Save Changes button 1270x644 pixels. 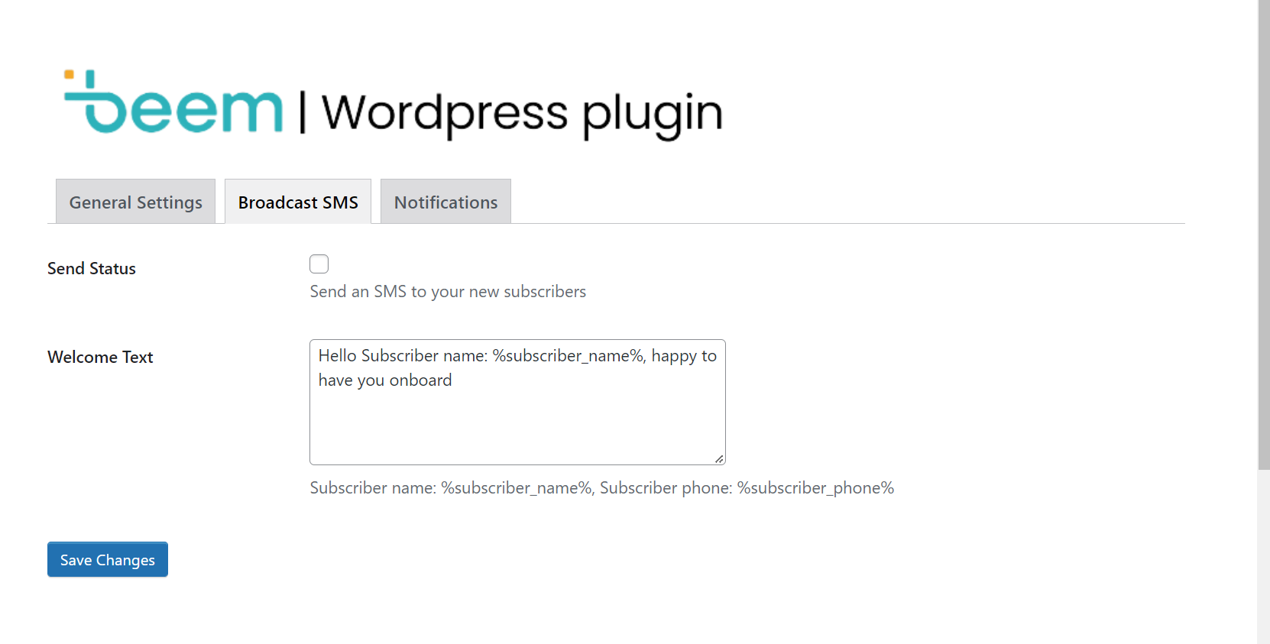[x=108, y=559]
